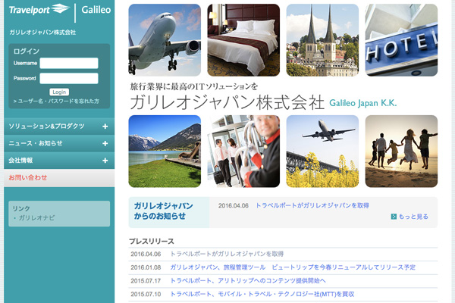Viewport: 455px width, 303px height.
Task: Open the モバイル・トラベル・テクノロジー社 press release
Action: click(x=262, y=294)
